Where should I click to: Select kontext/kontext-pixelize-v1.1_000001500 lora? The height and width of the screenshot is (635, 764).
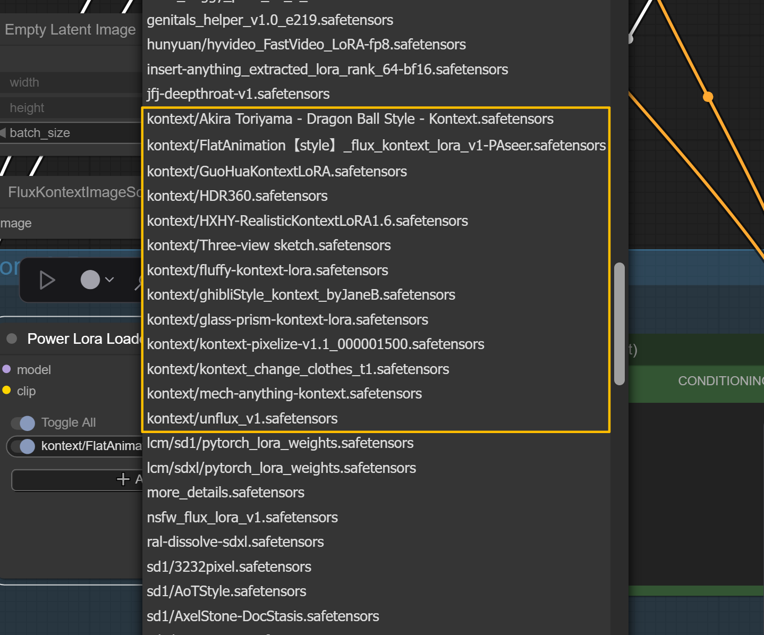(376, 344)
